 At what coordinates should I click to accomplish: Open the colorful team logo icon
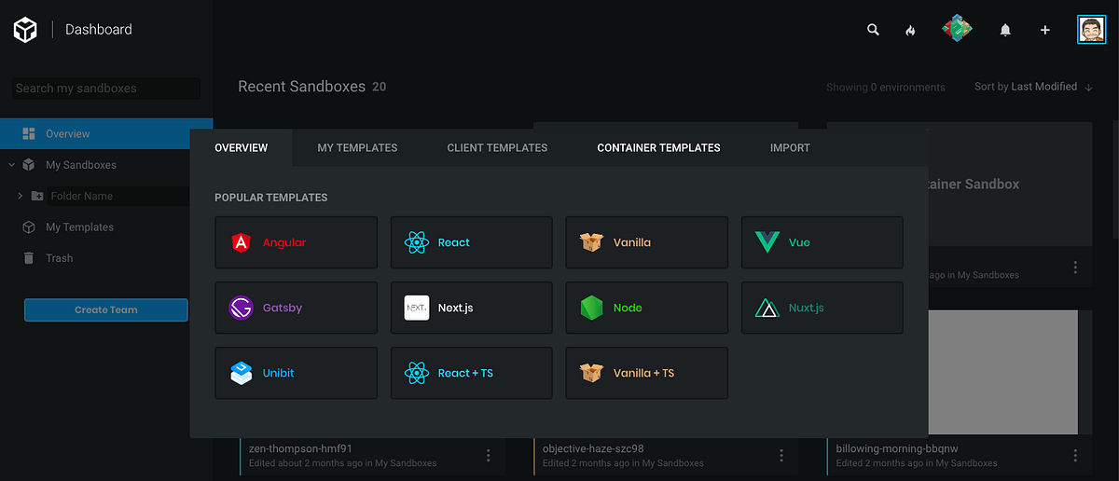click(x=957, y=30)
